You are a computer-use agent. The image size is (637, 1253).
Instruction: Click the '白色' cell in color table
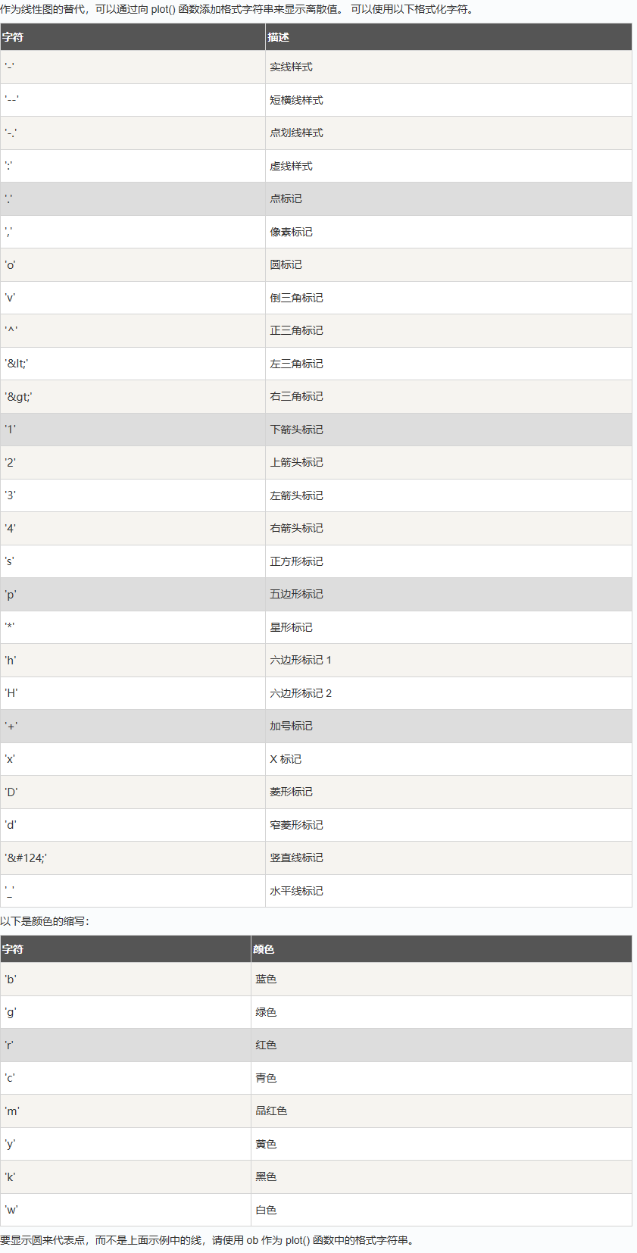coord(266,1210)
